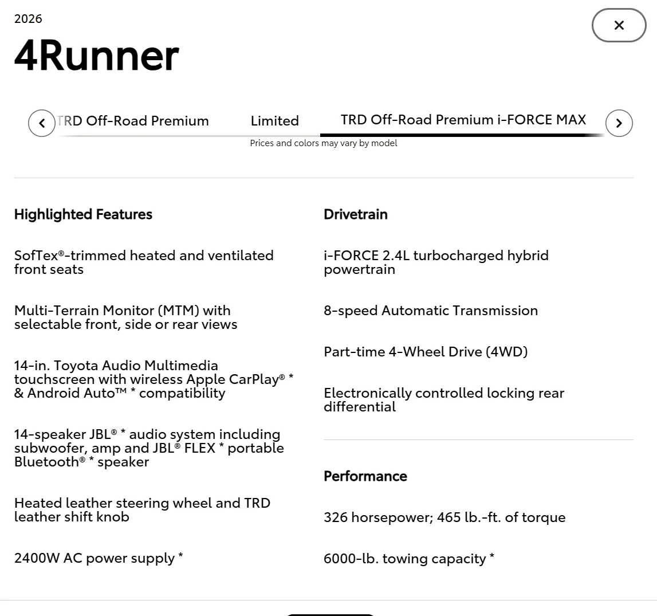Screen dimensions: 657x616
Task: Click 14-in. Toyota Audio Multimedia text
Action: tap(154, 379)
